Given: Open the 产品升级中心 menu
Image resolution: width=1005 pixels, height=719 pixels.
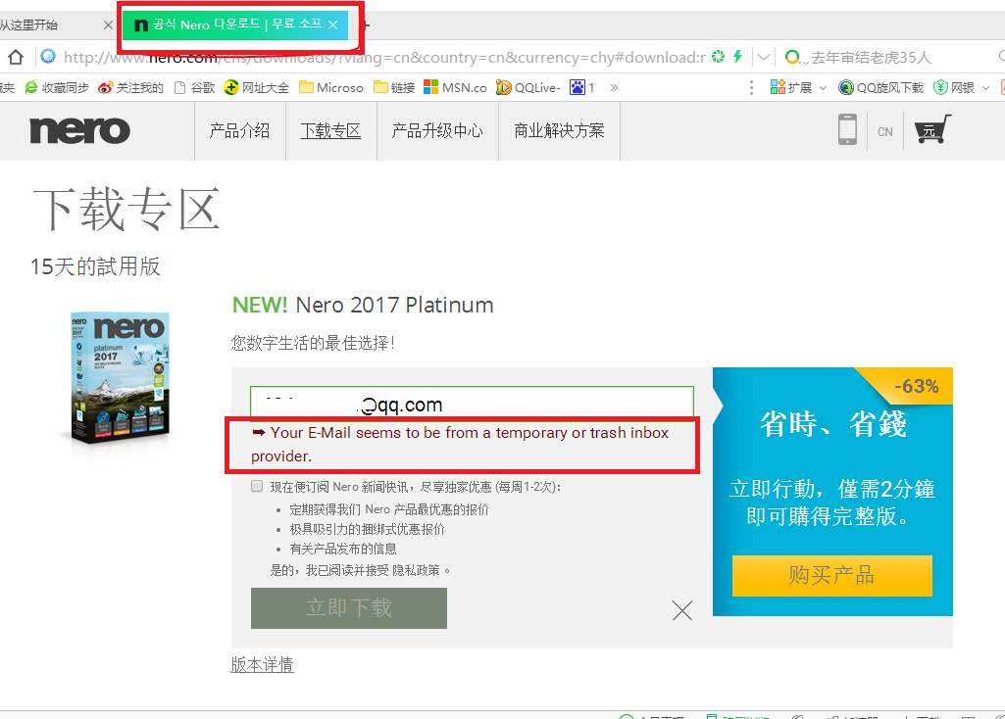Looking at the screenshot, I should [437, 130].
